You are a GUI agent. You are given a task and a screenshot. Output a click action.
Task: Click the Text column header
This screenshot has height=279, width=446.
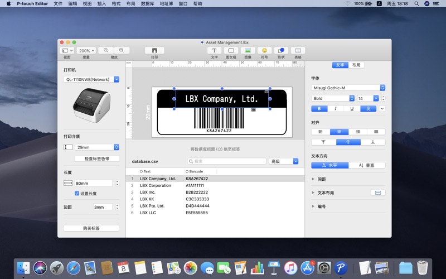[x=161, y=171]
